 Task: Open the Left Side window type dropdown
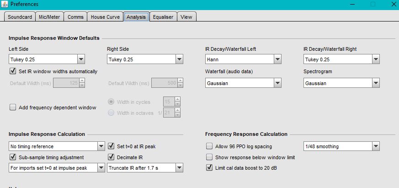[47, 59]
